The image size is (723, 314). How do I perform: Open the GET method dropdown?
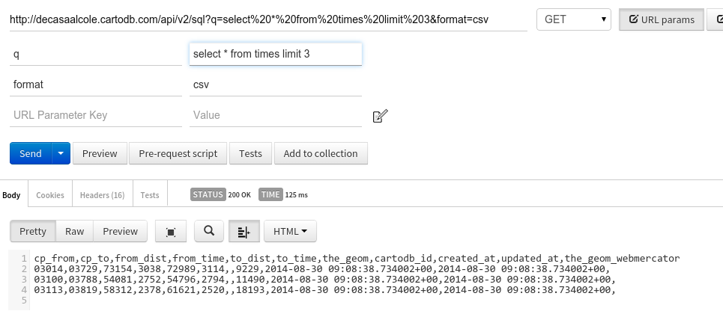(574, 19)
